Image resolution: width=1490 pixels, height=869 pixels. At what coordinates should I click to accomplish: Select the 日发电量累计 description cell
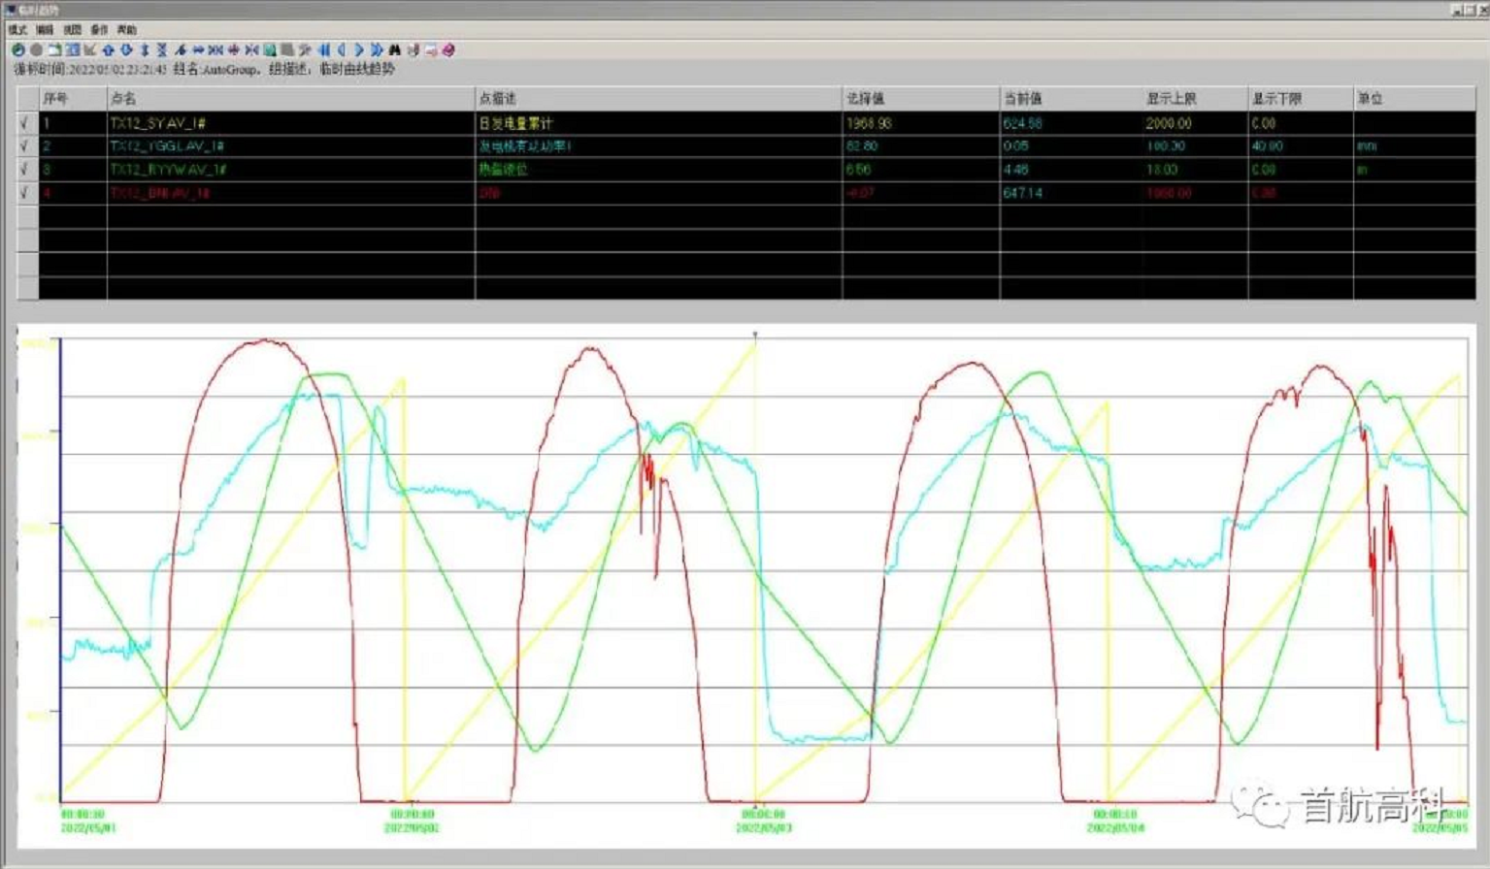[x=515, y=123]
